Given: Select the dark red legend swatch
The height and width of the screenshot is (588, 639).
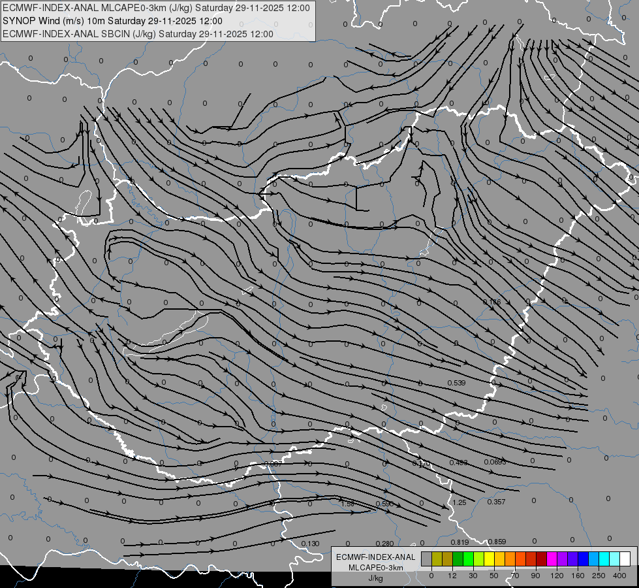Looking at the screenshot, I should click(x=542, y=559).
